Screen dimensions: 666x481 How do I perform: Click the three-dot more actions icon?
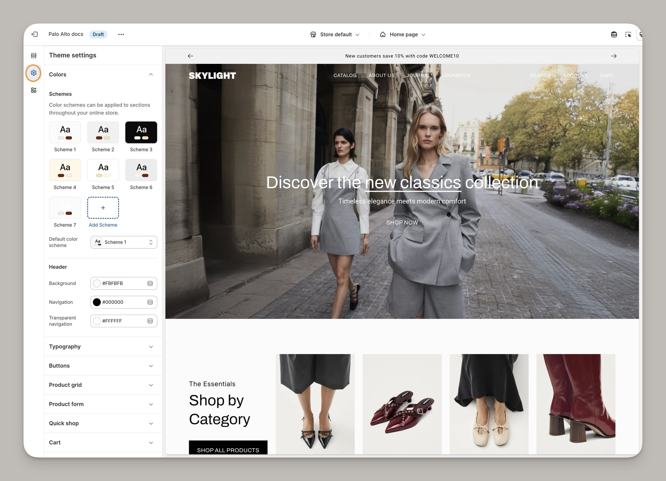coord(121,34)
